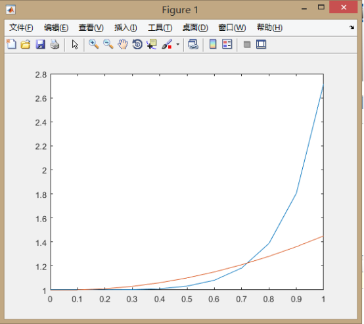Enable the Pan hand tool
Screen dimensions: 364x324
tap(123, 44)
